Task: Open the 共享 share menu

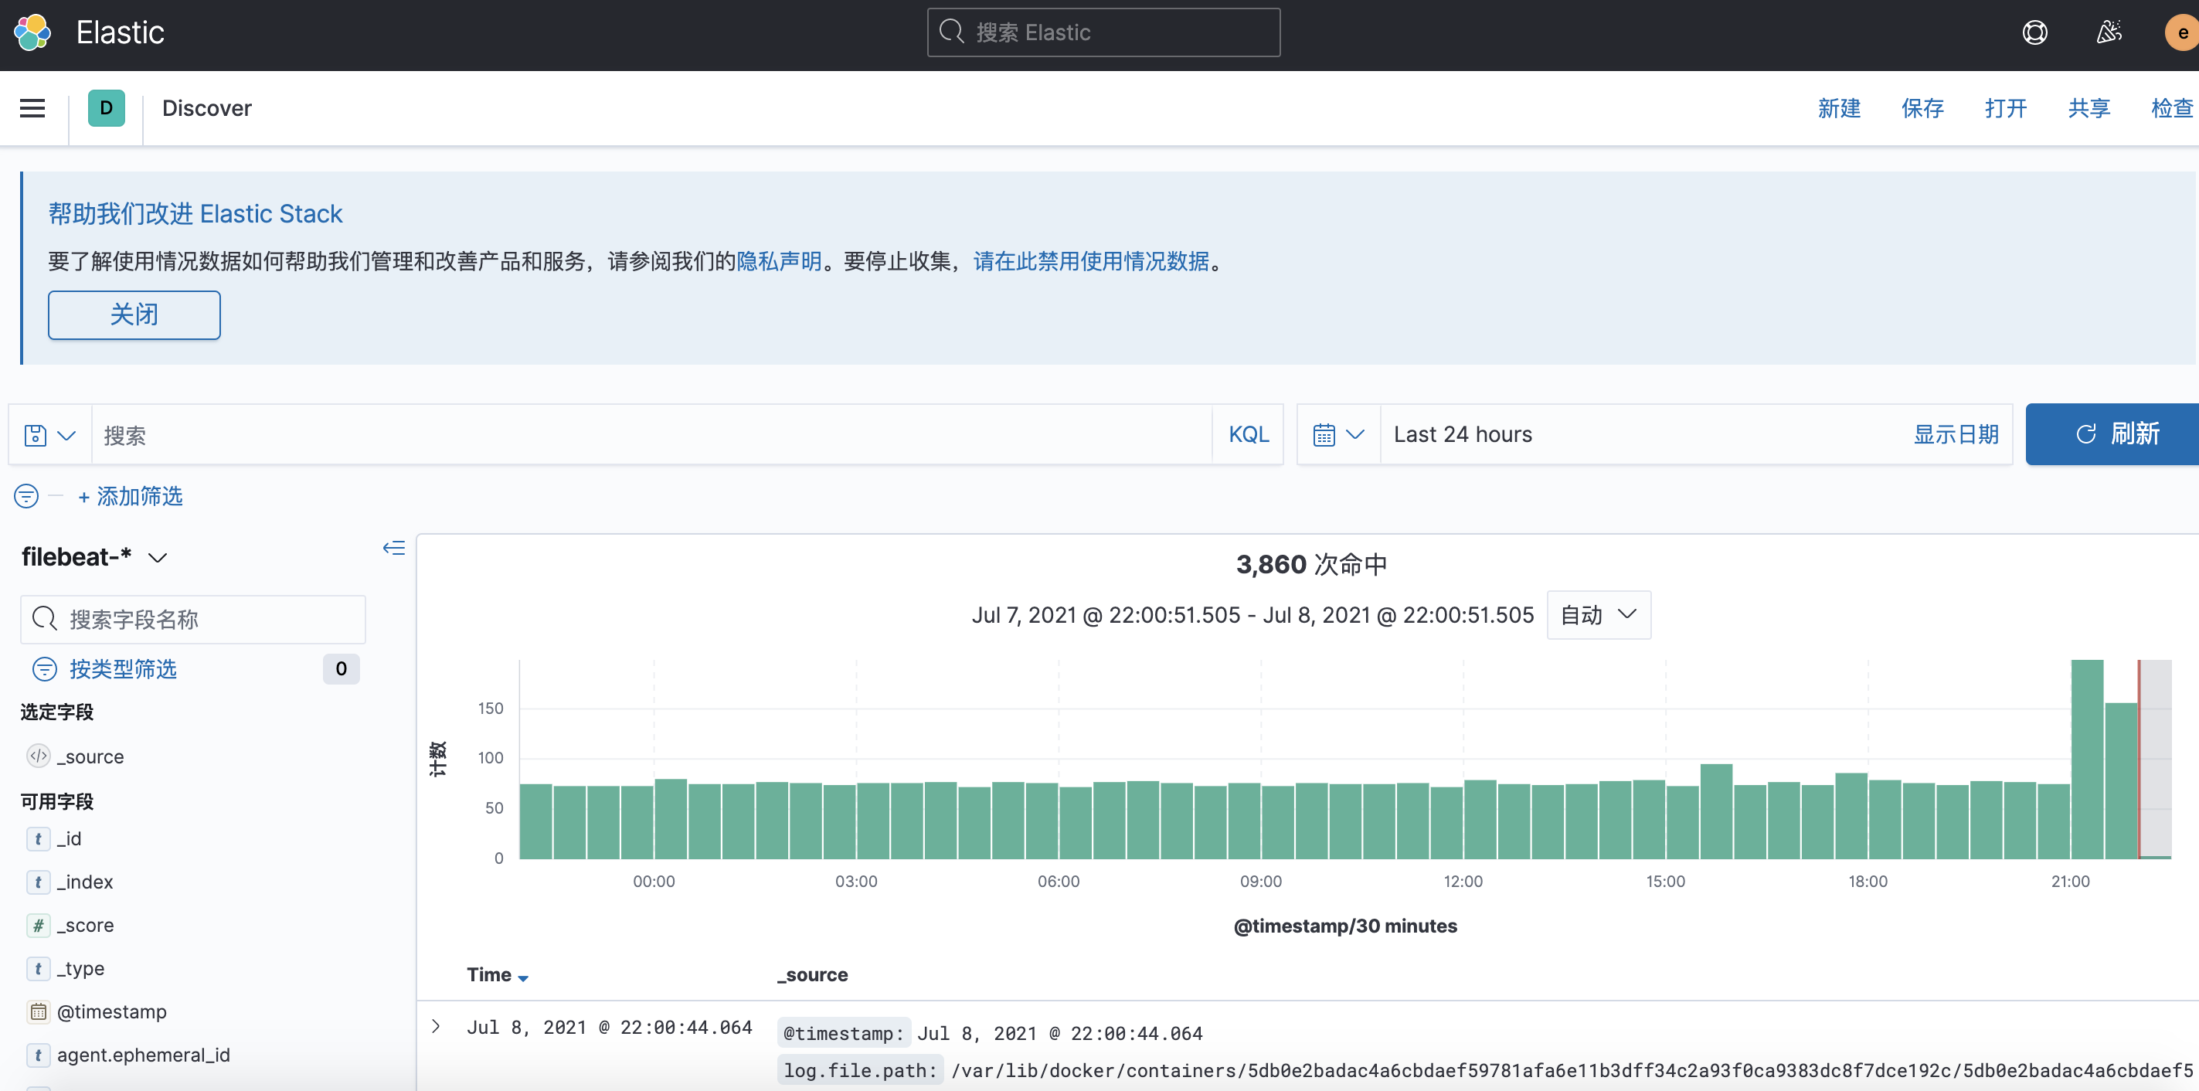Action: pos(2089,108)
